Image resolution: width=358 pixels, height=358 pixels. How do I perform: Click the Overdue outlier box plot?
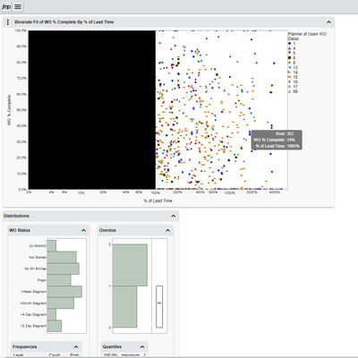[x=159, y=307]
